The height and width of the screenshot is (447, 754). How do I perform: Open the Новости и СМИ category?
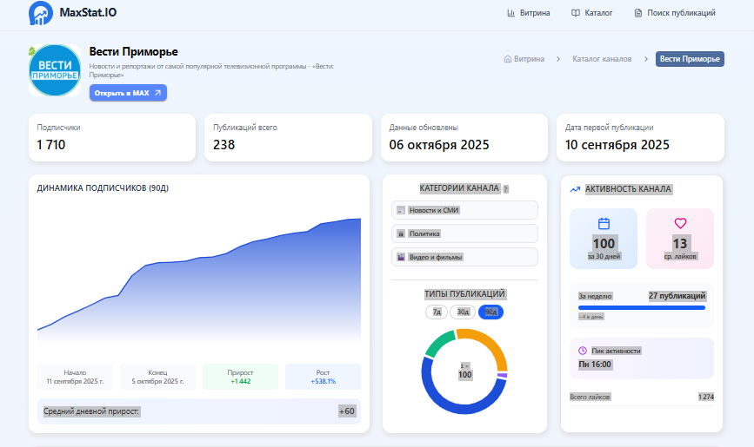click(x=464, y=210)
